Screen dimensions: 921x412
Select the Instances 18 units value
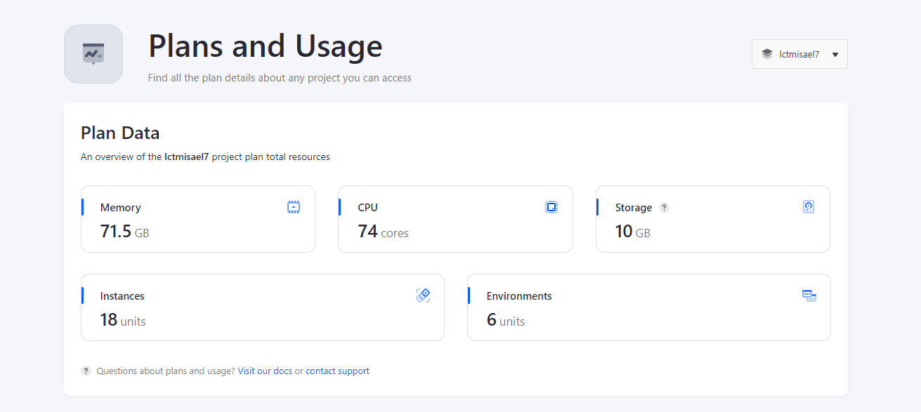123,320
